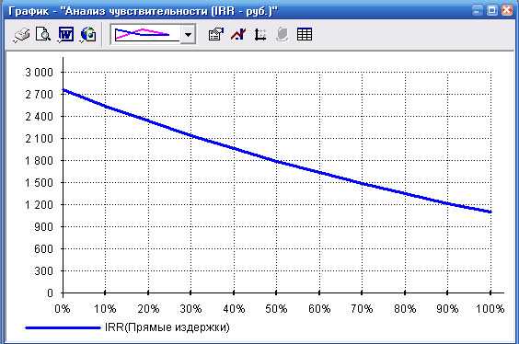
Task: Open the chart type dropdown arrow
Action: click(188, 34)
